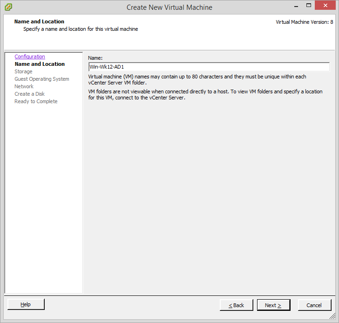This screenshot has width=339, height=323.
Task: Click the Back button
Action: coord(236,305)
